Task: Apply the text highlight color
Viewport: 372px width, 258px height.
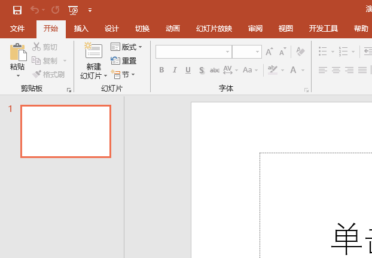Action: point(273,70)
